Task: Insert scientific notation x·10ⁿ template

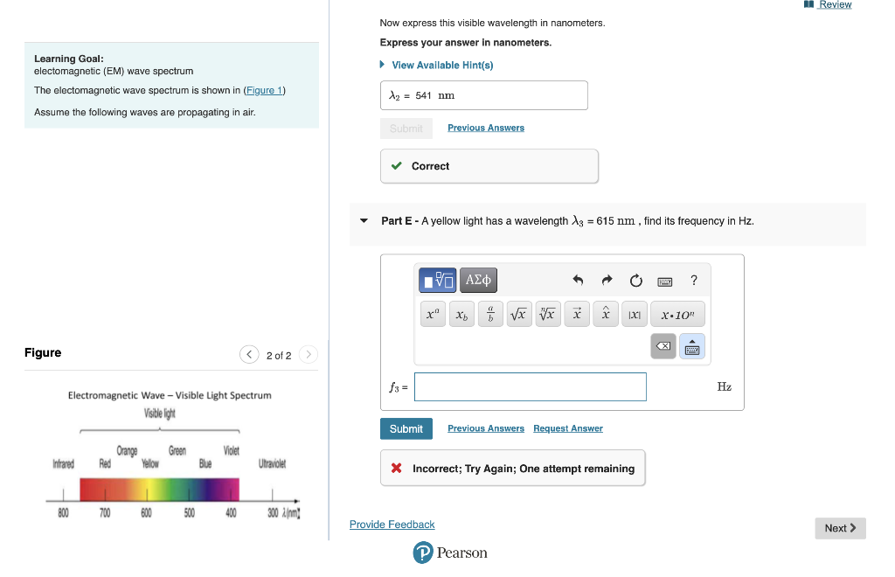Action: pyautogui.click(x=677, y=315)
